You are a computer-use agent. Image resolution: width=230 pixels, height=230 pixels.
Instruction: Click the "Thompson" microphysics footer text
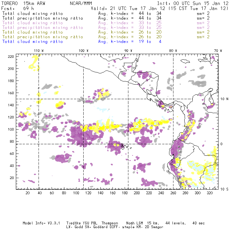point(110,223)
